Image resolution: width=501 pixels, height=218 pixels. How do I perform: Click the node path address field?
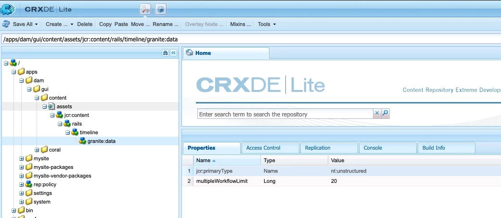pyautogui.click(x=250, y=39)
